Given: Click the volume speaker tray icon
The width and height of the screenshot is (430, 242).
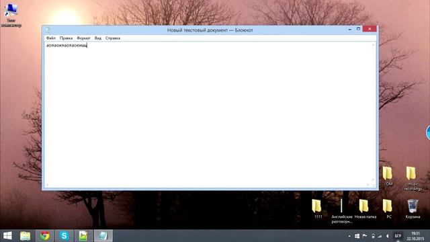Looking at the screenshot, I should [x=387, y=236].
